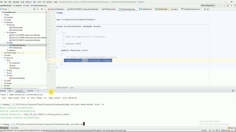This screenshot has height=132, width=236.
Task: Collapse the factories folder
Action: tap(5, 25)
